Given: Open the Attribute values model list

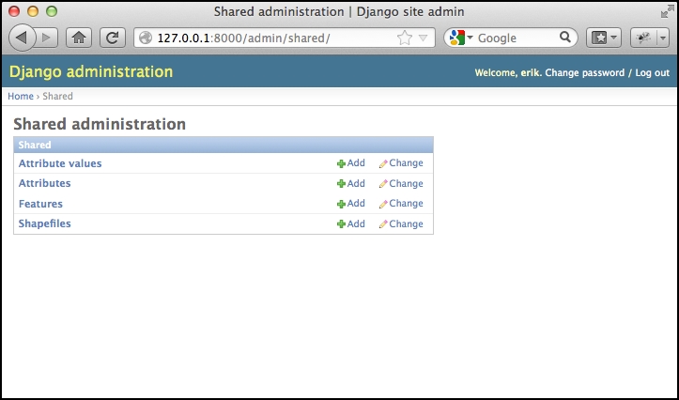Looking at the screenshot, I should click(x=60, y=163).
